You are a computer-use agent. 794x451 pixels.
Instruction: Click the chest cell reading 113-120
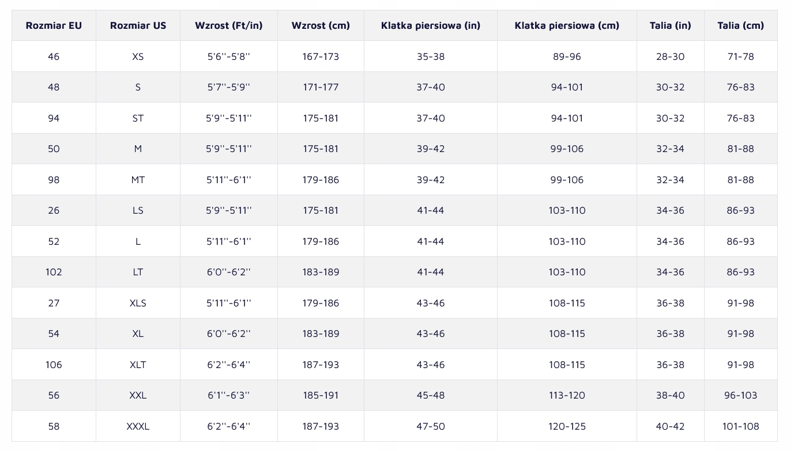pyautogui.click(x=567, y=395)
